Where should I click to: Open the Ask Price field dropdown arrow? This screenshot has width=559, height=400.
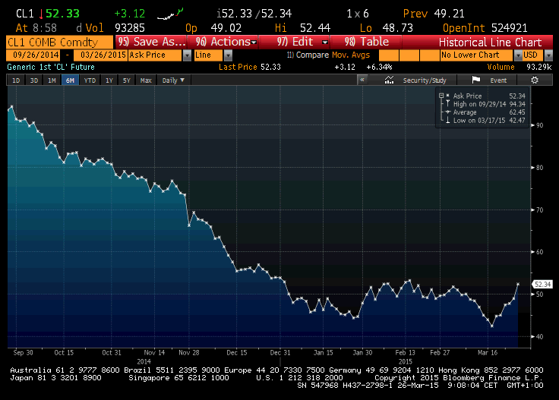click(x=187, y=55)
